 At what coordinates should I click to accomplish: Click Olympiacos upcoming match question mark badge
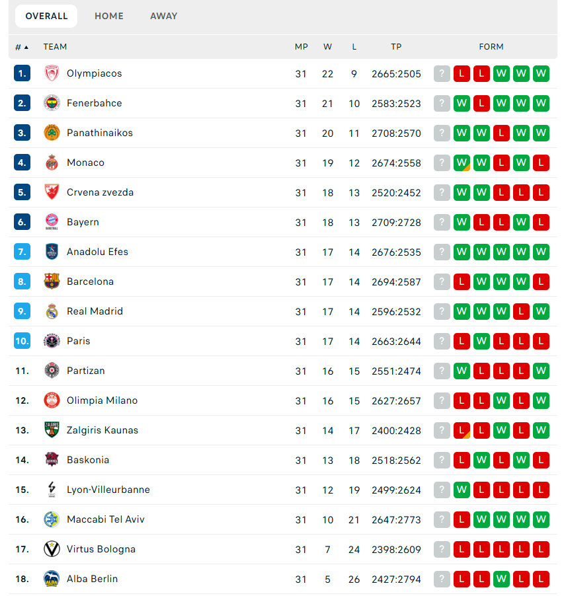[442, 73]
